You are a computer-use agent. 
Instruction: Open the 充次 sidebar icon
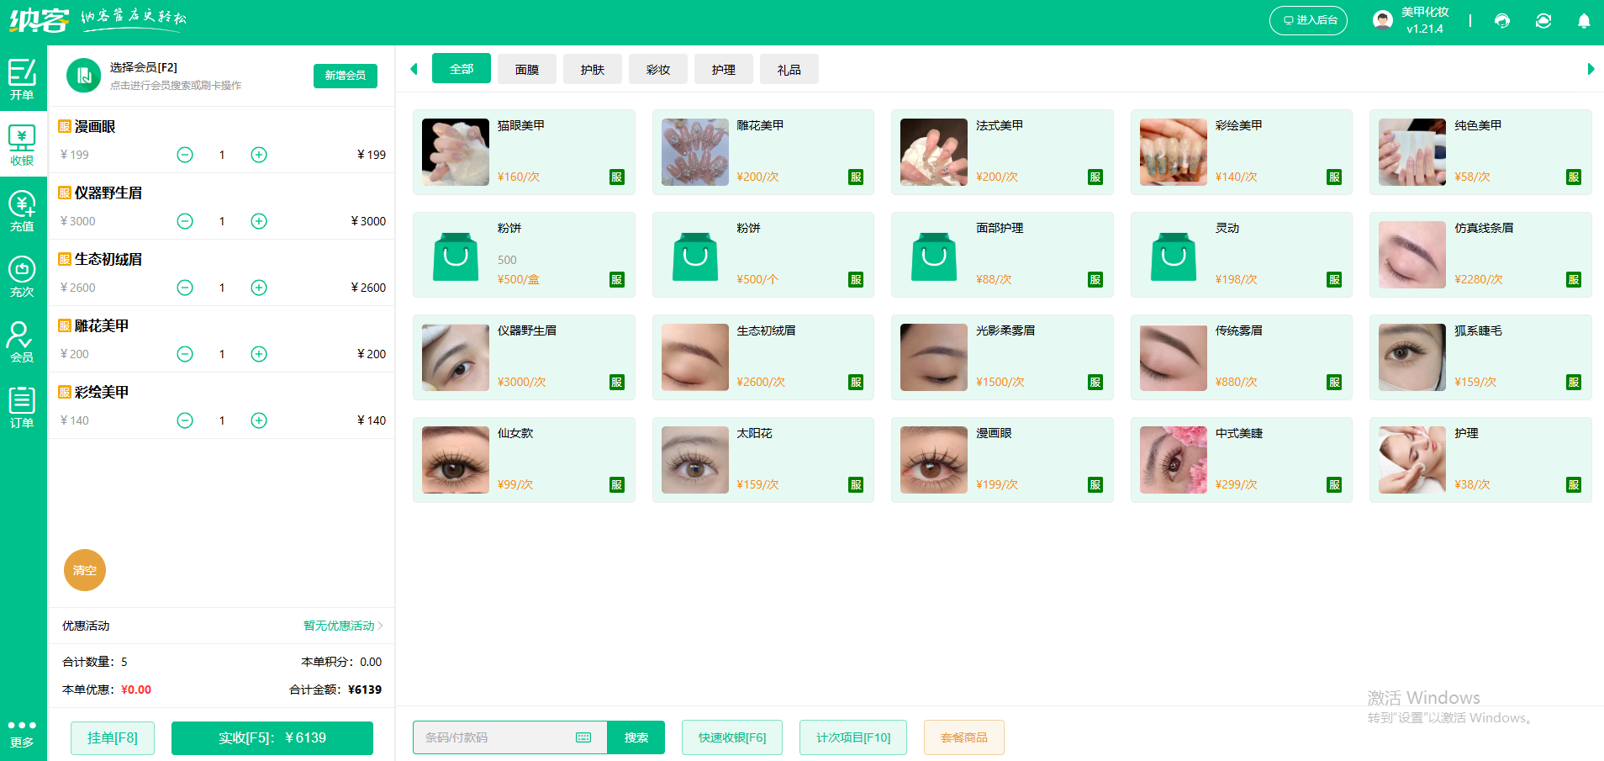[23, 277]
